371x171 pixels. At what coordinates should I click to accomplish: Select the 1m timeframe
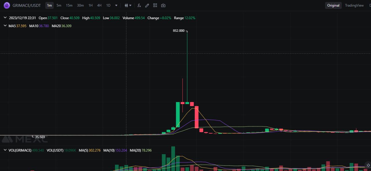click(50, 5)
